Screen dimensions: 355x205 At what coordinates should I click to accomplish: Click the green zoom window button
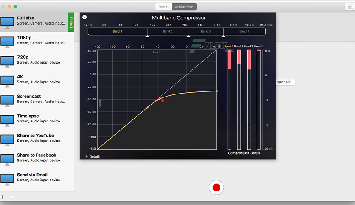tap(15, 7)
